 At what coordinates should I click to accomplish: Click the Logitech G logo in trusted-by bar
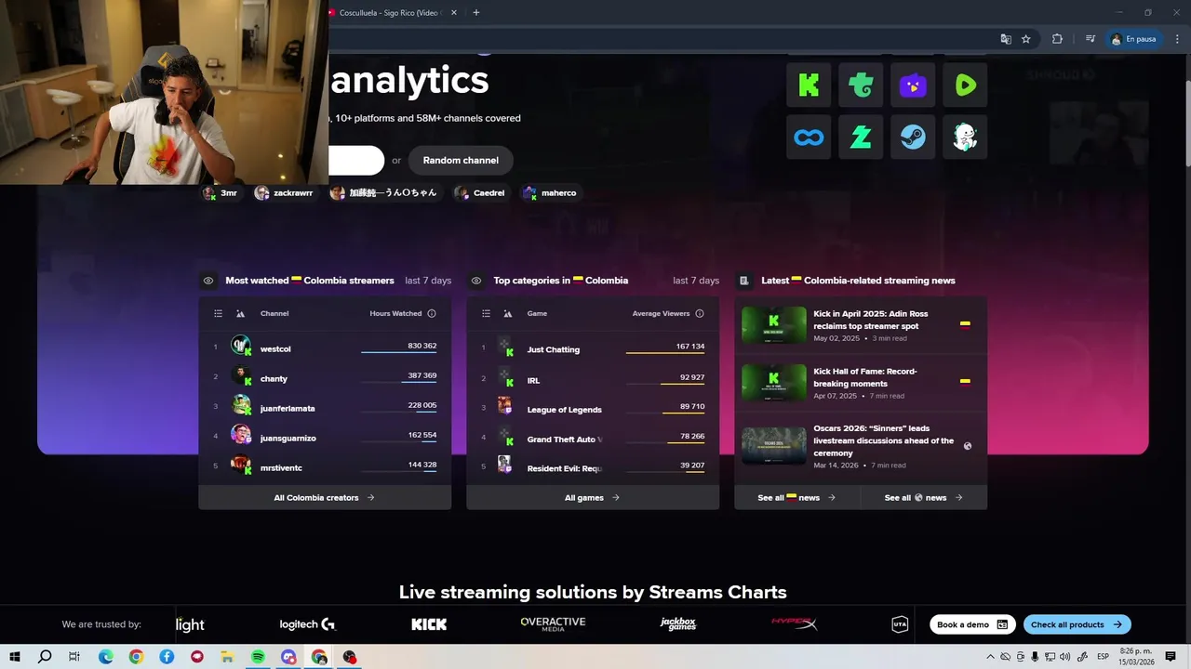click(307, 624)
